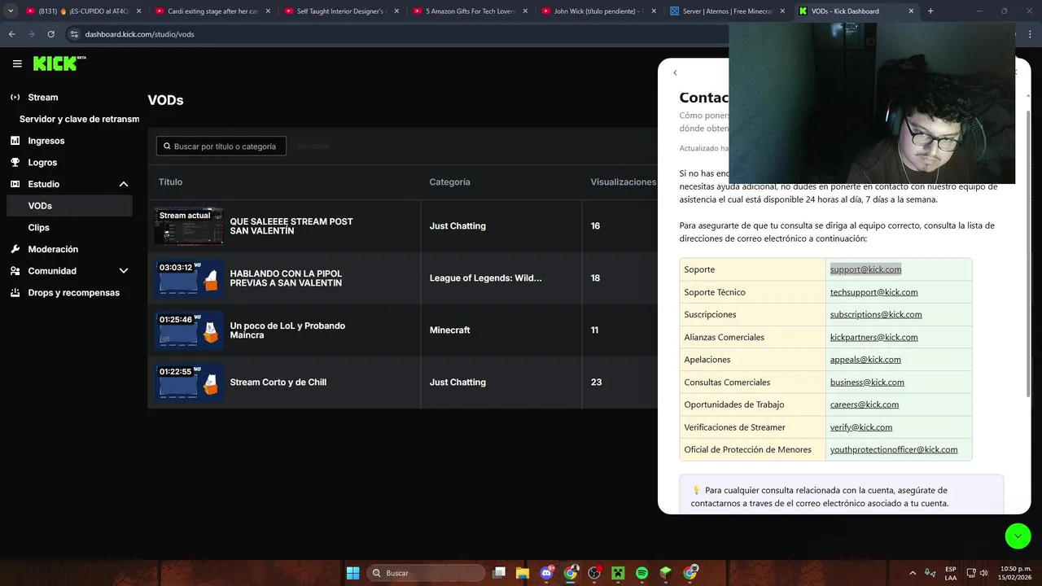Open verify@kick.com email link
The image size is (1042, 586).
click(x=861, y=427)
